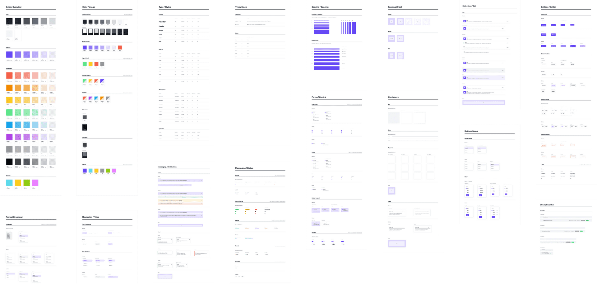Pick the pink swatch under Charts
The width and height of the screenshot is (597, 284).
[x=114, y=171]
